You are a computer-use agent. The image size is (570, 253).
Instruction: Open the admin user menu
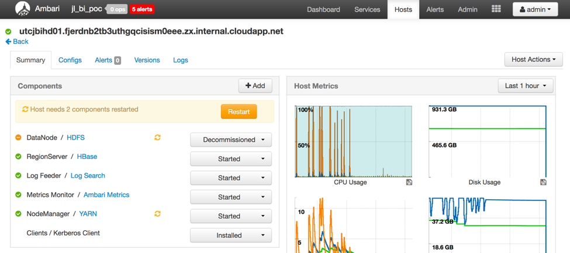[x=535, y=9]
